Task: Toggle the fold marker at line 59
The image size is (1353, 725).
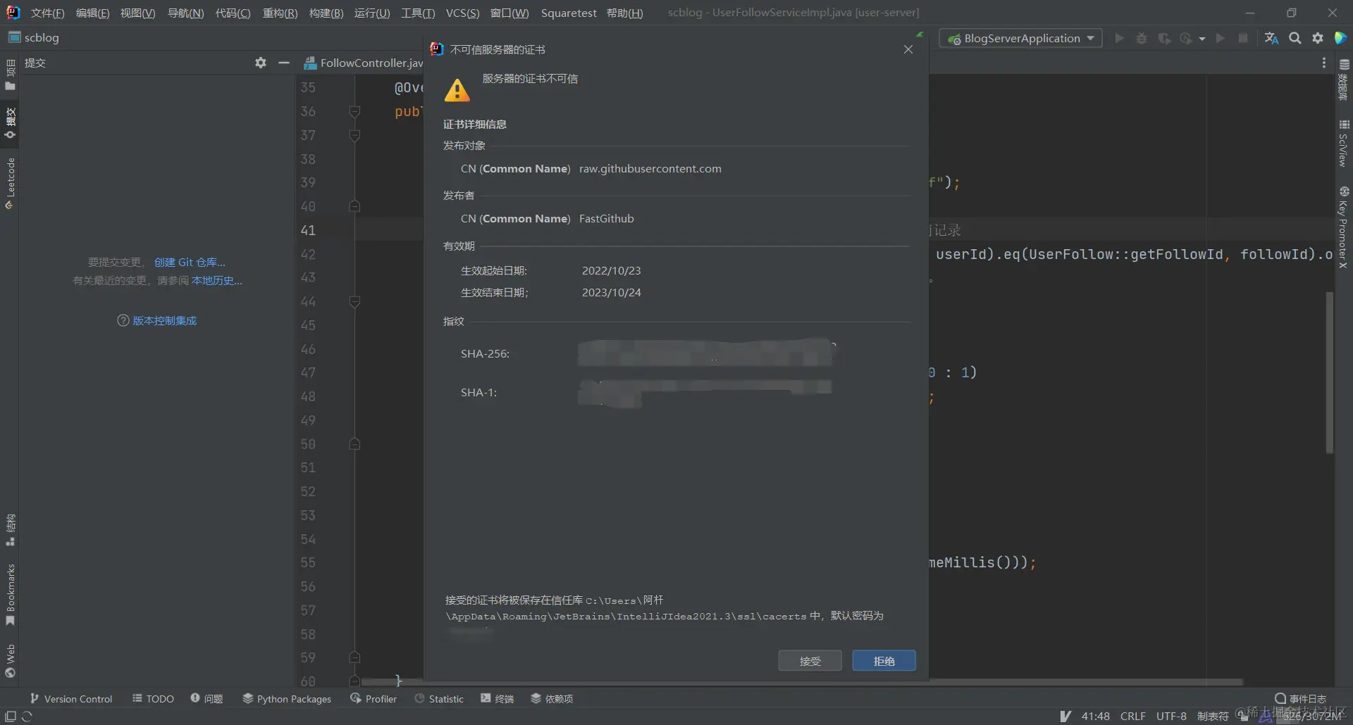Action: [355, 657]
